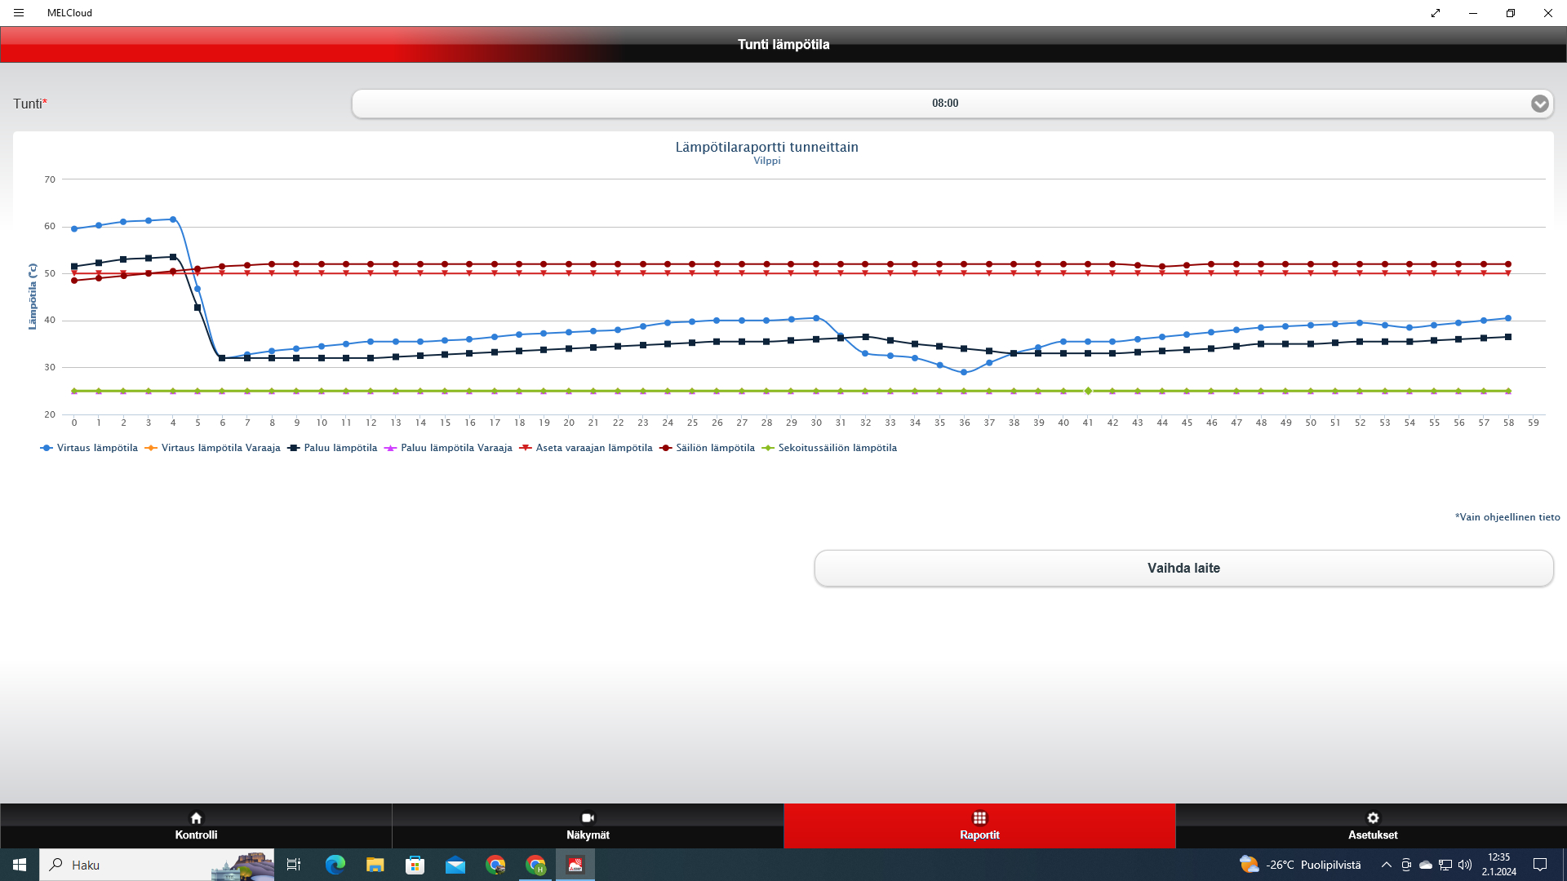The height and width of the screenshot is (881, 1567).
Task: Open Asetukset gear settings
Action: click(x=1372, y=826)
